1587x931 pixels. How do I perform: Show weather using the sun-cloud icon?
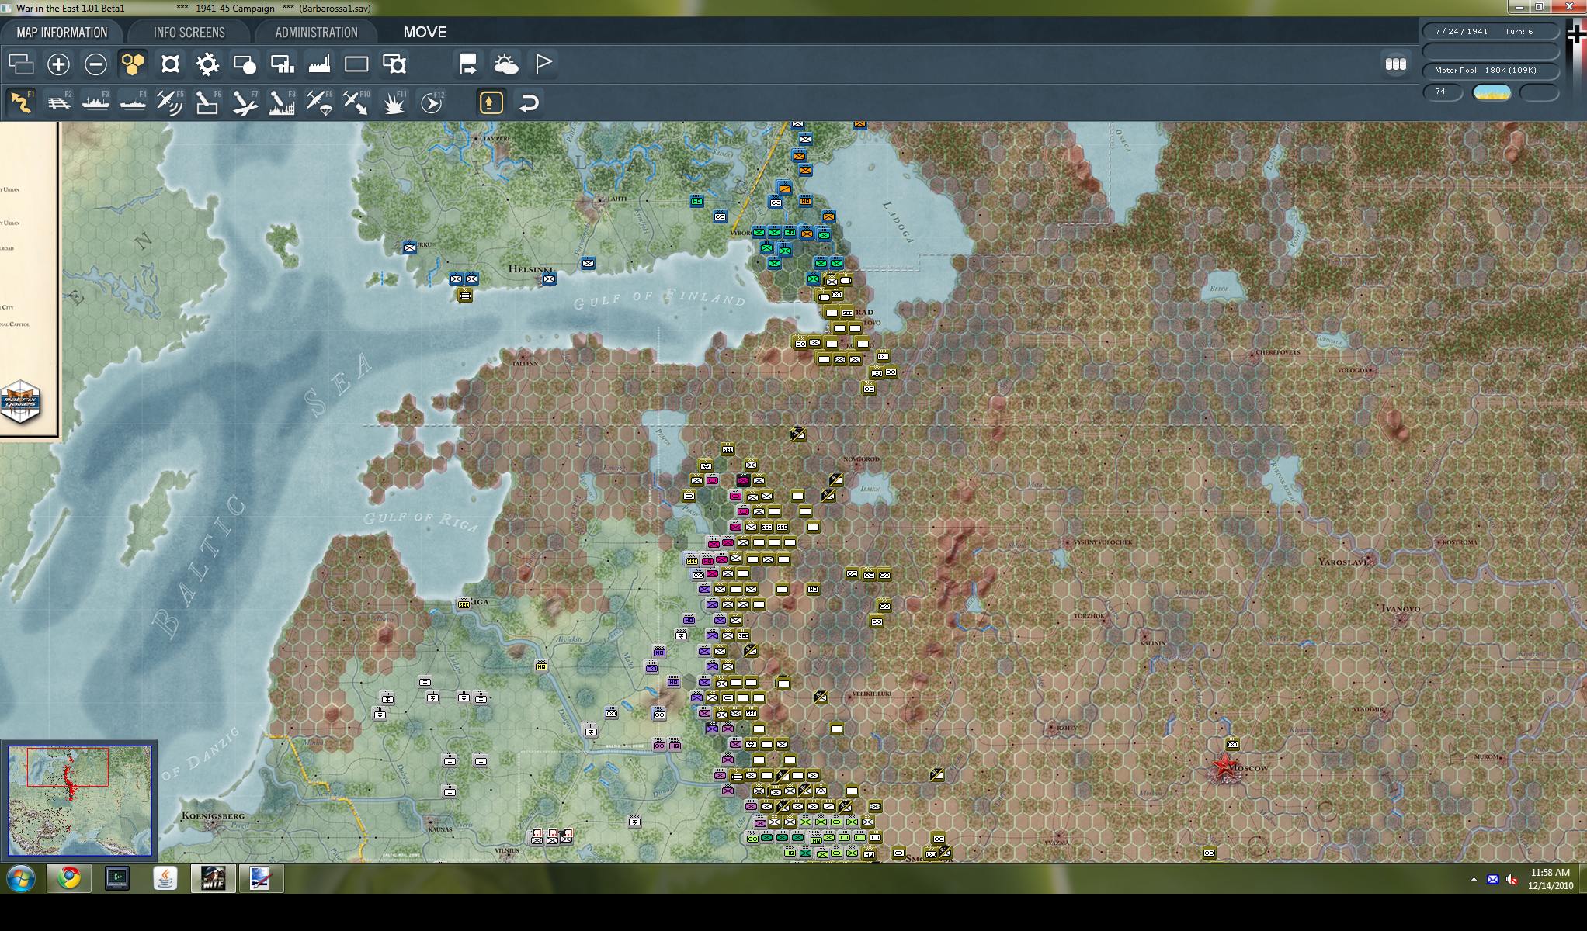pyautogui.click(x=505, y=64)
